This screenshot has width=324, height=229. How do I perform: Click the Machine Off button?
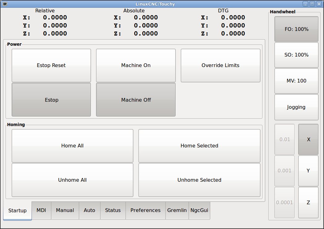136,100
